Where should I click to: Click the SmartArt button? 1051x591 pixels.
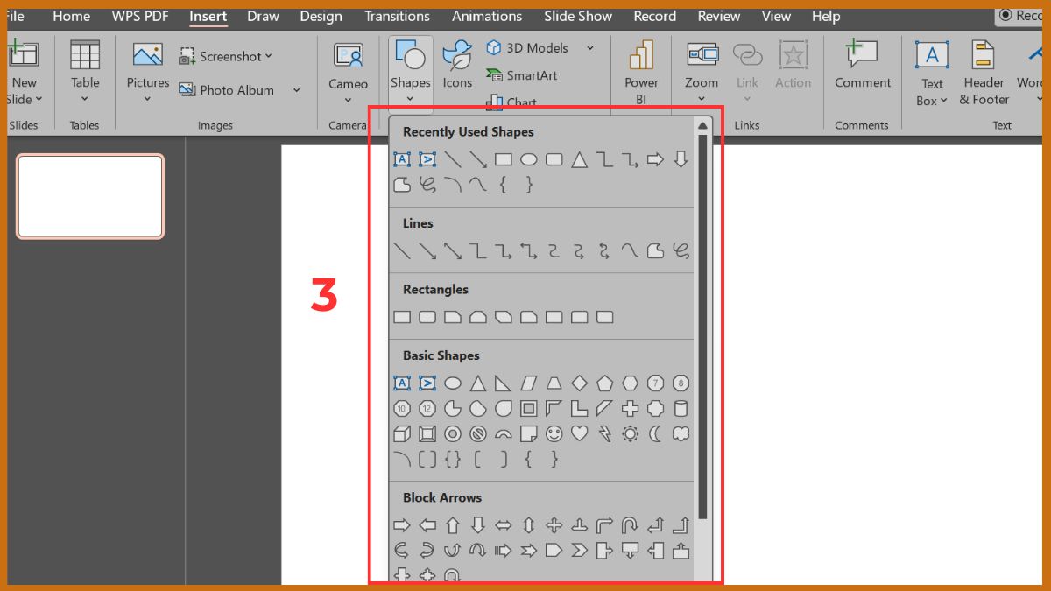(522, 75)
